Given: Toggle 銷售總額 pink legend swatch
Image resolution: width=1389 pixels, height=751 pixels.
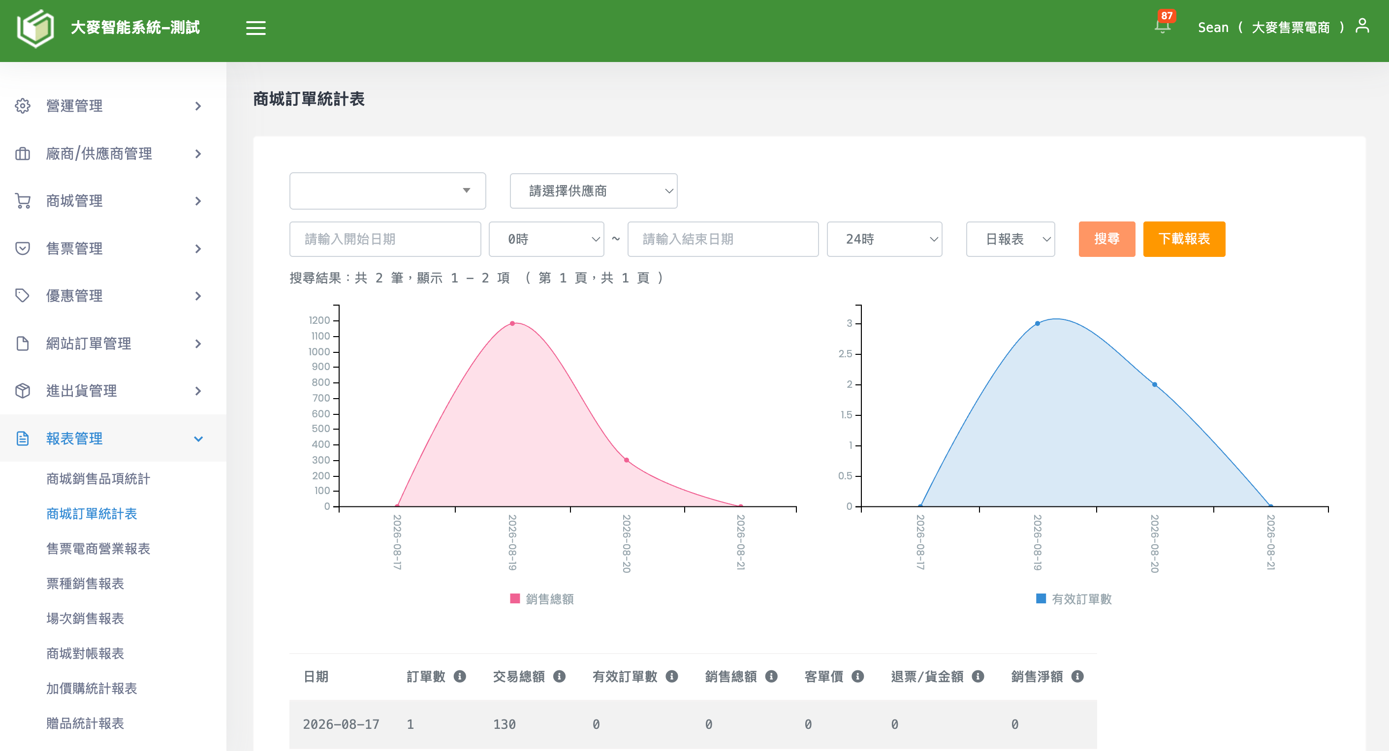Looking at the screenshot, I should (515, 598).
